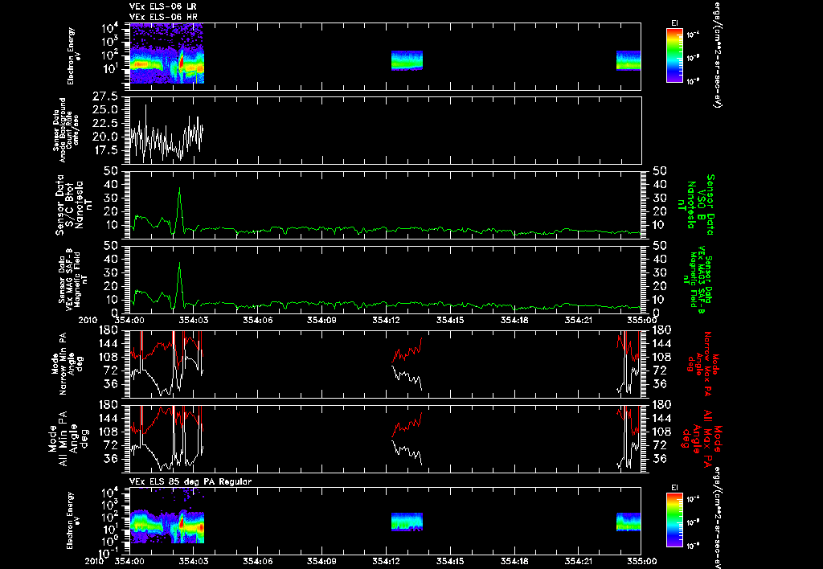Click the green 'VSO B Nanotesla' axis label
Viewport: 823px width, 569px height.
coord(696,205)
